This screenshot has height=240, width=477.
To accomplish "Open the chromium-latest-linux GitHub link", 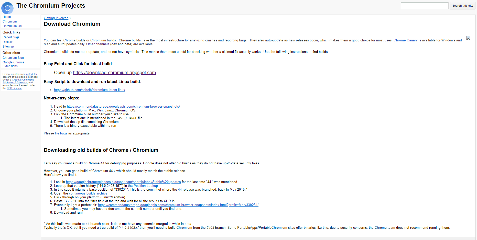I will pyautogui.click(x=90, y=90).
